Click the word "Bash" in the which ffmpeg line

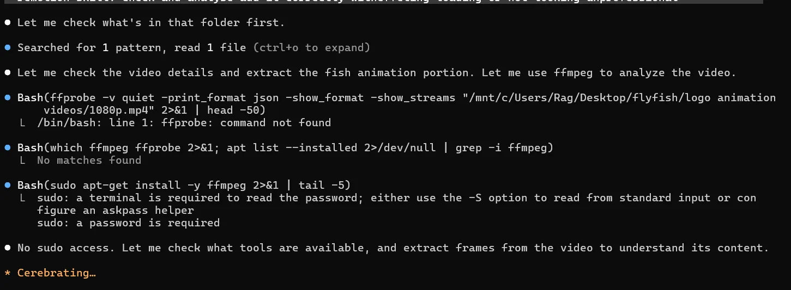click(31, 148)
